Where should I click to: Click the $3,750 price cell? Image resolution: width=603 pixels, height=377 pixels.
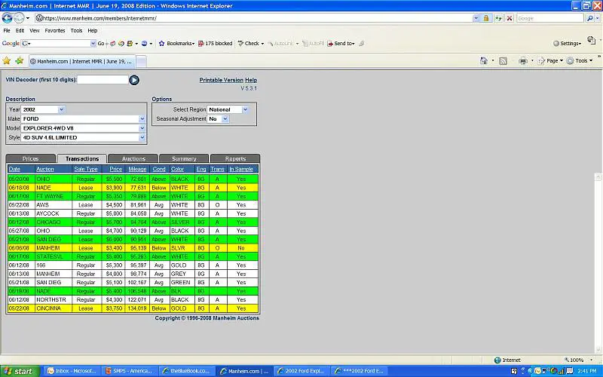(114, 308)
